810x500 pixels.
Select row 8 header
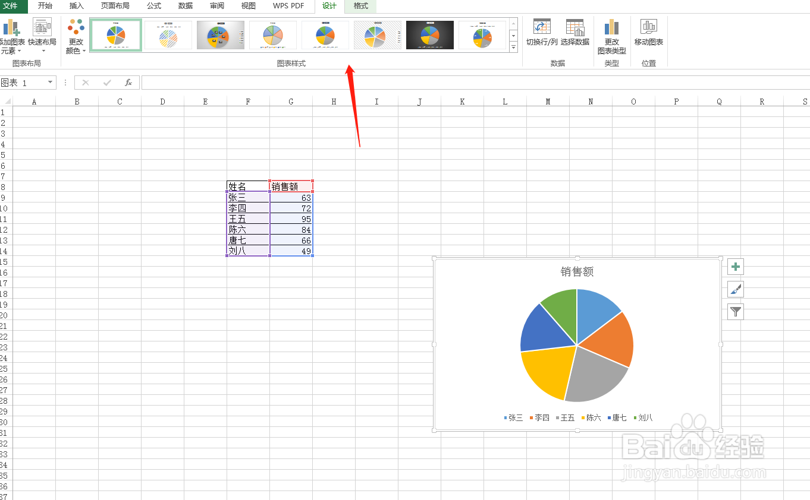click(x=6, y=186)
